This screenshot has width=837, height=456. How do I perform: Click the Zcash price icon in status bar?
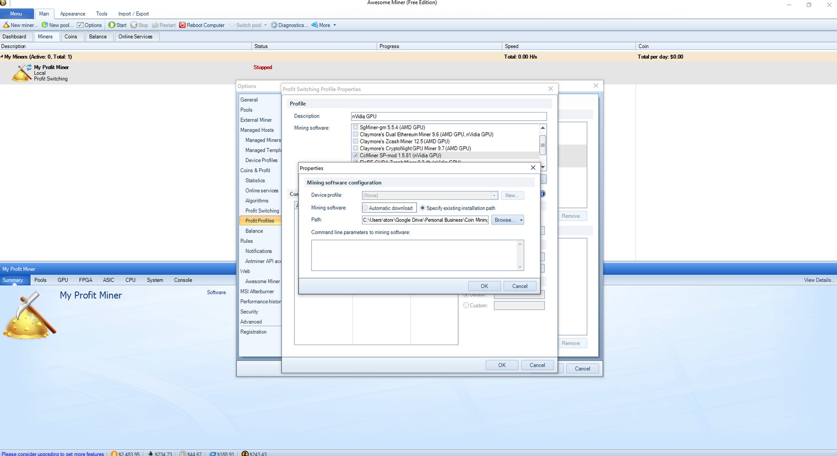tap(245, 454)
